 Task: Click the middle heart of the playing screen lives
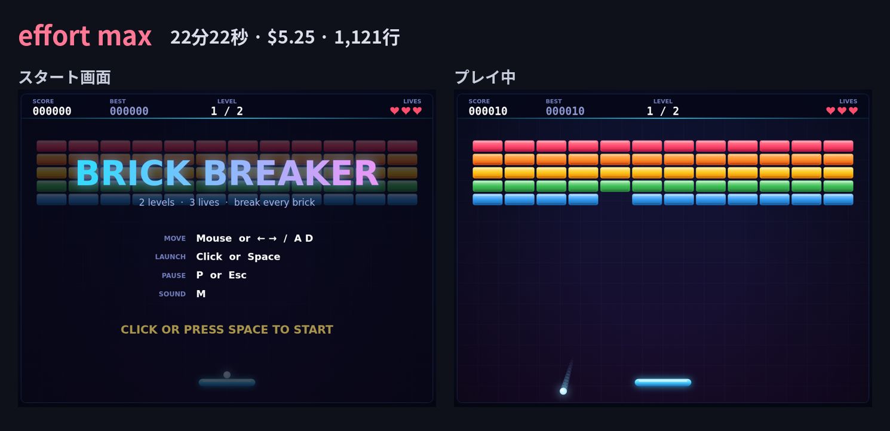coord(842,110)
